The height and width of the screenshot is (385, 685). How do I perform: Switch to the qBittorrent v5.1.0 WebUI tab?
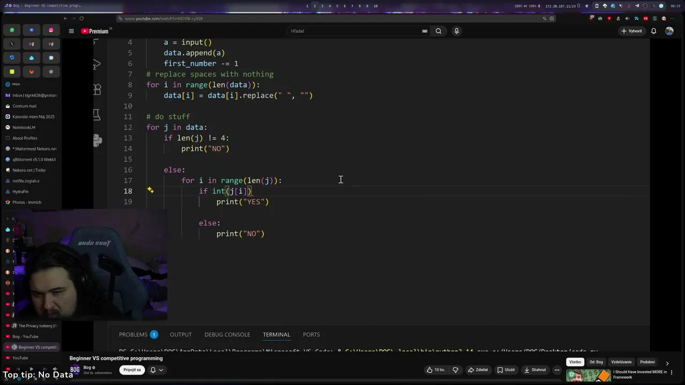click(31, 159)
